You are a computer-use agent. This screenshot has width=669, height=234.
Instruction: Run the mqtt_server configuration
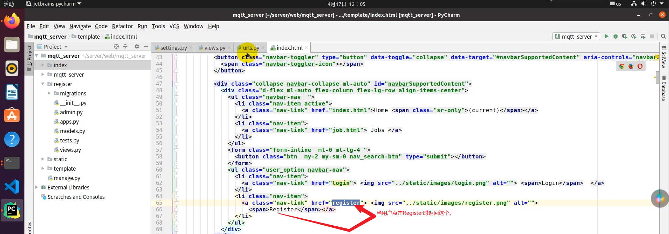pos(607,36)
